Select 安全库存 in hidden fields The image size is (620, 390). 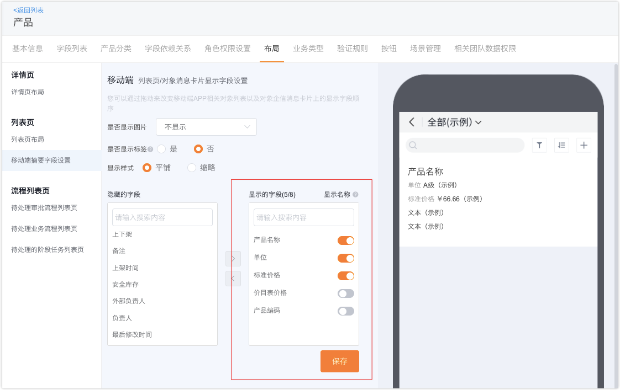(x=125, y=284)
